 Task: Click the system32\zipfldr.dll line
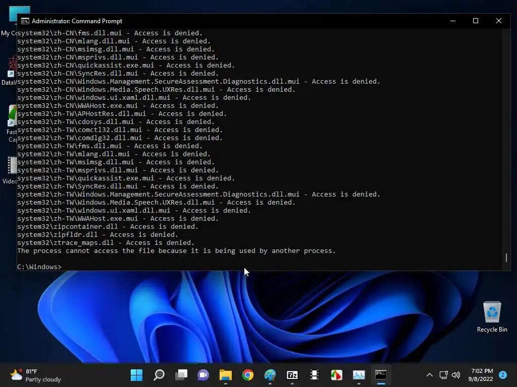pos(97,235)
